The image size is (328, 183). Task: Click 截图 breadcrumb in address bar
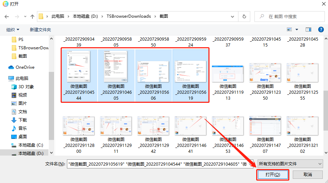coord(163,16)
